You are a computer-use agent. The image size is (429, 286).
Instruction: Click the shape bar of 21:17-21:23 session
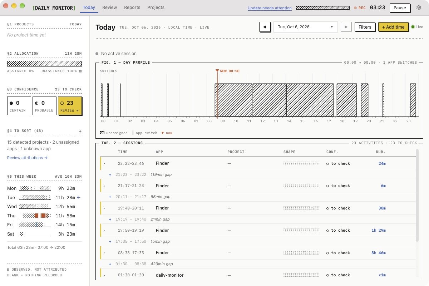tap(301, 186)
